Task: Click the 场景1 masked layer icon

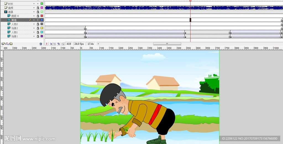Action: (x=9, y=36)
